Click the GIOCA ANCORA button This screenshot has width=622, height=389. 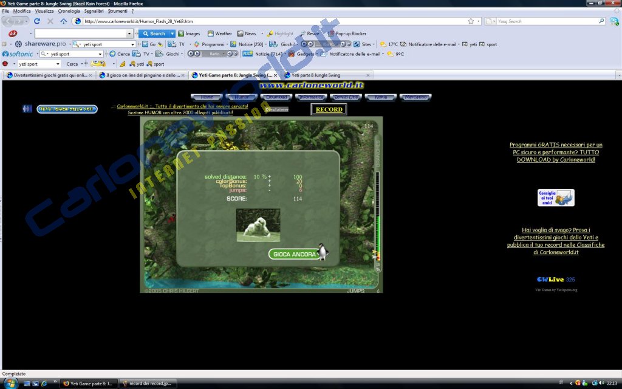295,254
